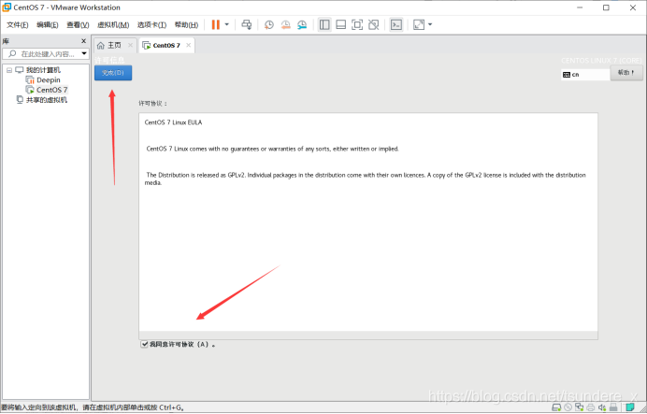Click the Send Ctrl+Alt+Del toolbar icon
The width and height of the screenshot is (647, 414).
coord(246,24)
